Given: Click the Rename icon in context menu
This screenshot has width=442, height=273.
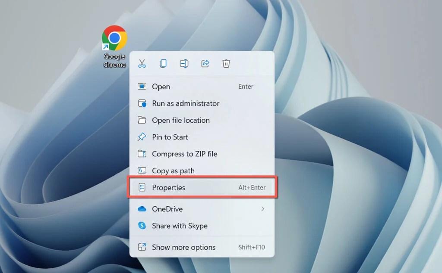Looking at the screenshot, I should pos(184,64).
